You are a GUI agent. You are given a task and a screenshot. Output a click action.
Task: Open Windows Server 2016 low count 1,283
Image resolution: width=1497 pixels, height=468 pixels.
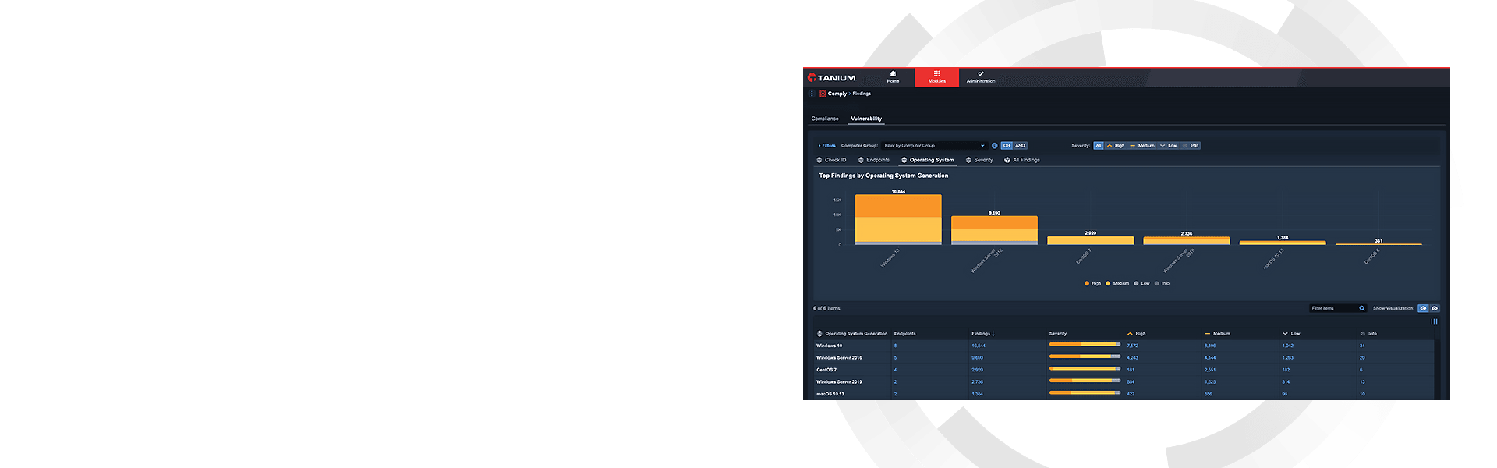coord(1288,358)
